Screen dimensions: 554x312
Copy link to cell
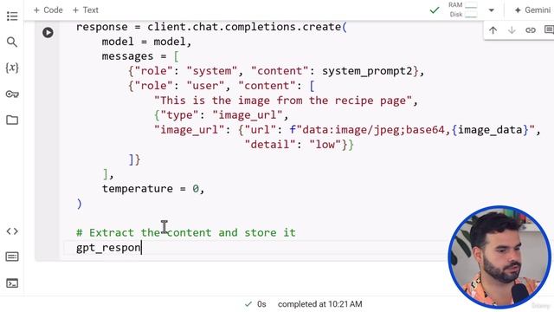[531, 30]
